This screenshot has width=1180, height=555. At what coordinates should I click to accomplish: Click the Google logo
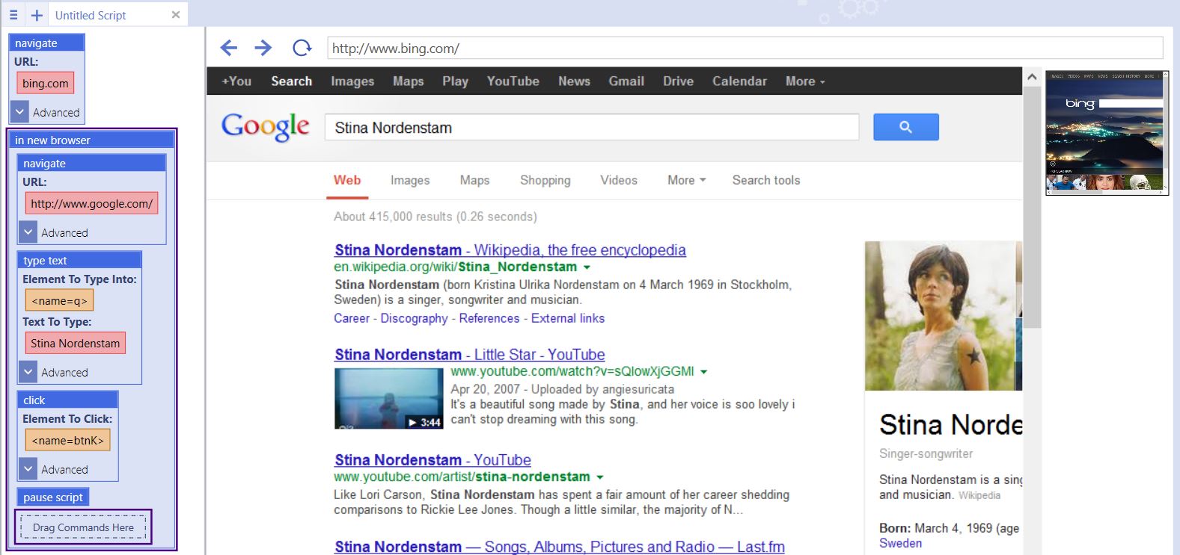pyautogui.click(x=265, y=127)
